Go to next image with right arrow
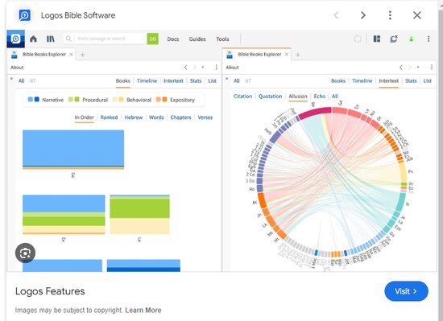The height and width of the screenshot is (321, 443). click(363, 15)
